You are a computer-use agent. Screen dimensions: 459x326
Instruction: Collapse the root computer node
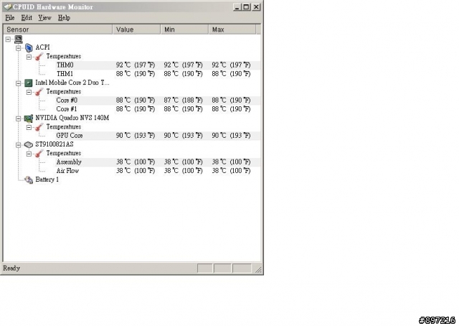[8, 39]
